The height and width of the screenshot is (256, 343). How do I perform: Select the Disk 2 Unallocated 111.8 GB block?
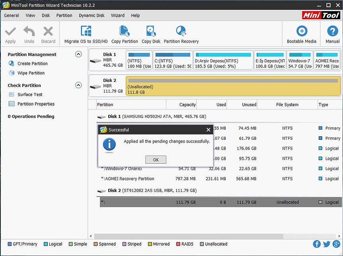tap(233, 86)
